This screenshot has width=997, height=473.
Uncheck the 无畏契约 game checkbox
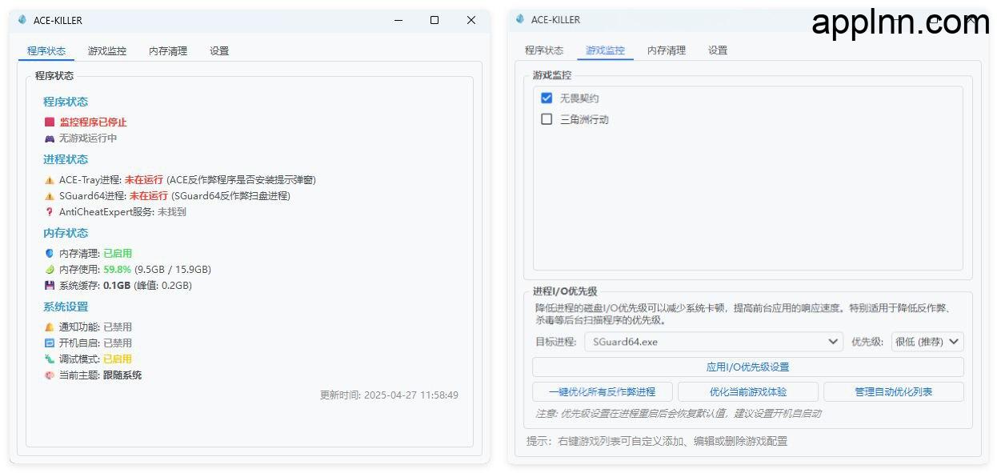coord(547,98)
